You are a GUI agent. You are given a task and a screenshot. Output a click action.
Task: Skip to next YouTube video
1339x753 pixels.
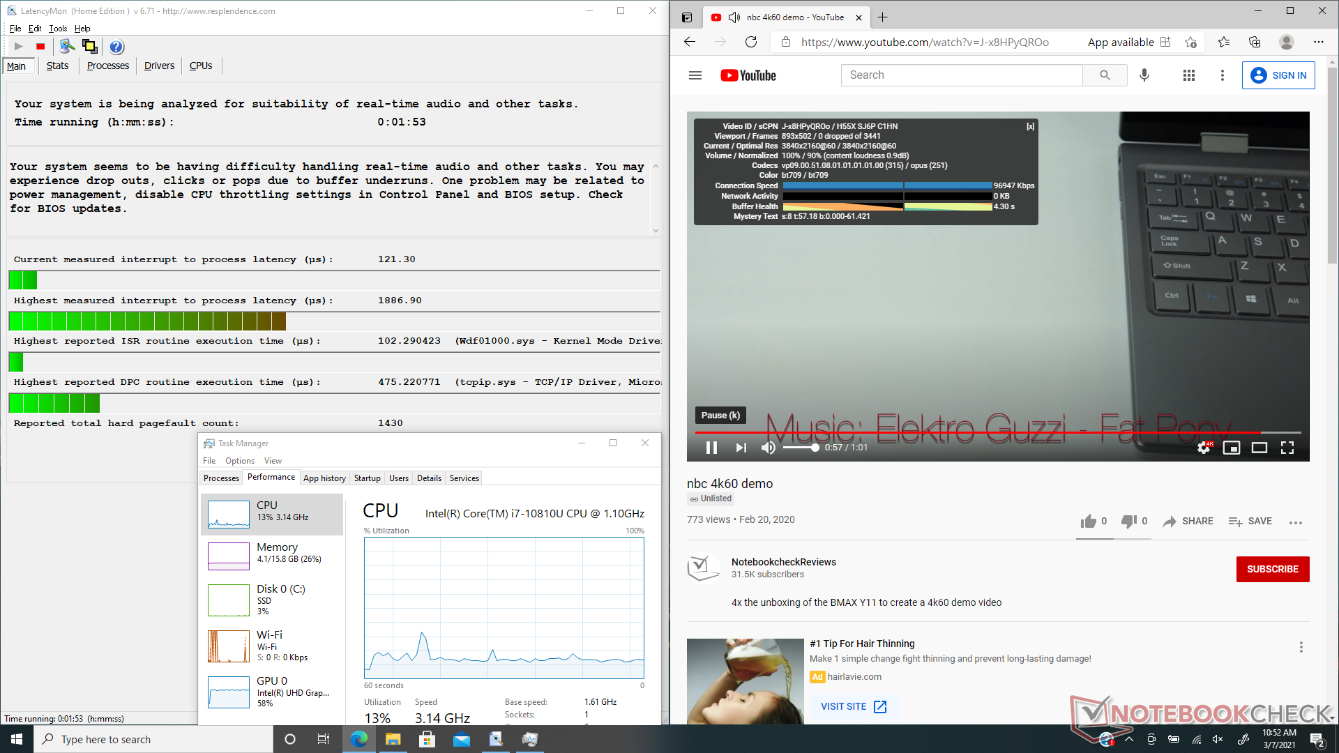[741, 448]
